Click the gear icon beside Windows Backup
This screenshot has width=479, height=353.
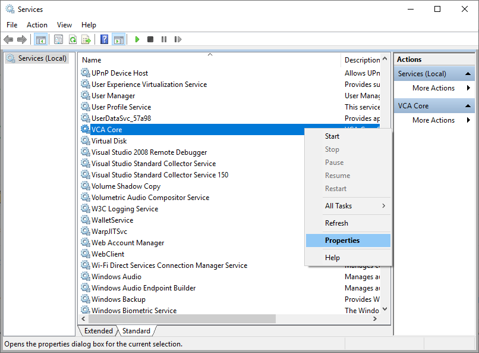[86, 299]
